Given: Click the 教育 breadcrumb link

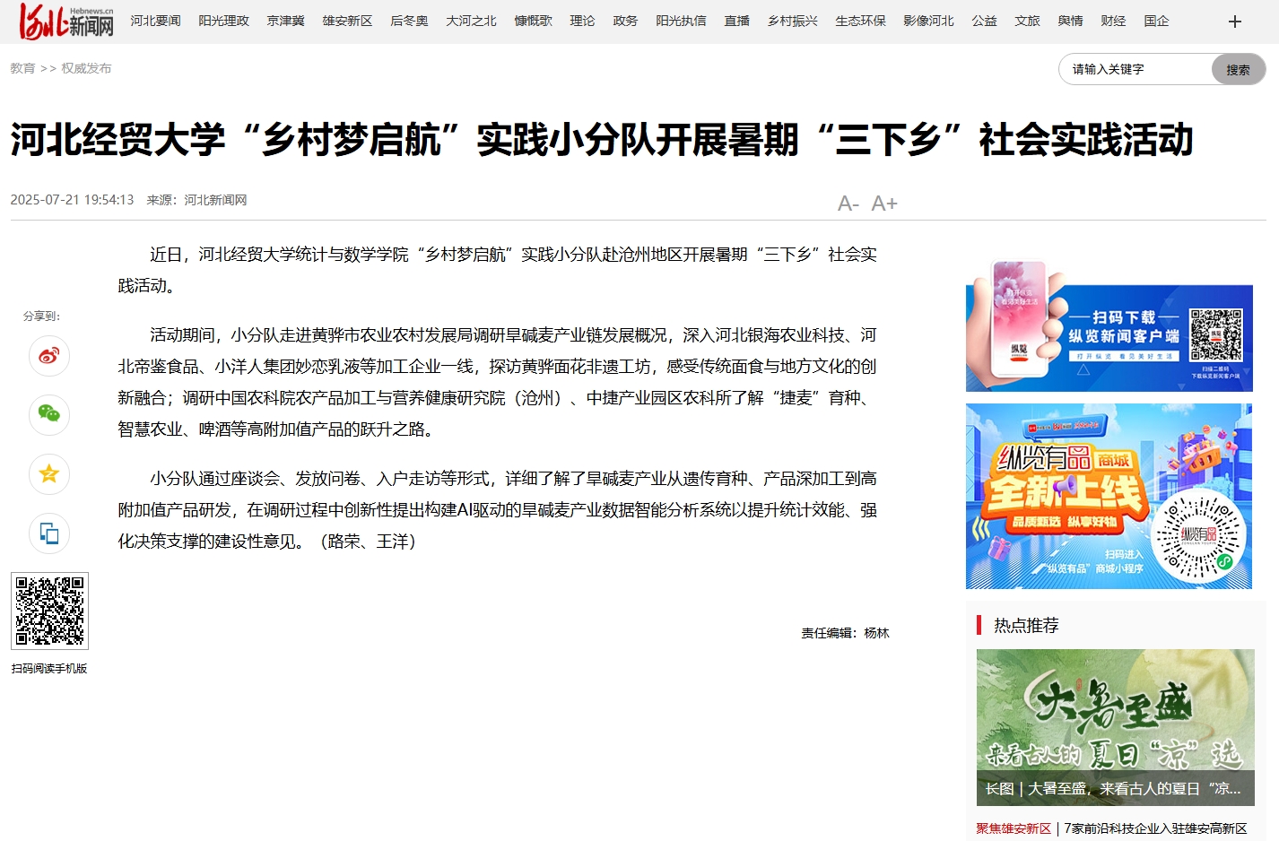Looking at the screenshot, I should 22,68.
